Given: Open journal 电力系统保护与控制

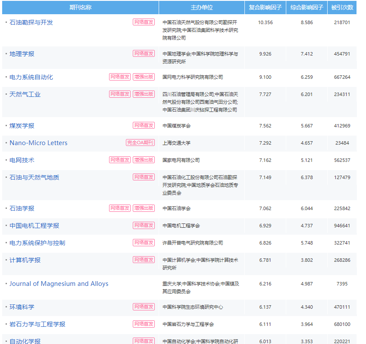Looking at the screenshot, I should coord(37,243).
